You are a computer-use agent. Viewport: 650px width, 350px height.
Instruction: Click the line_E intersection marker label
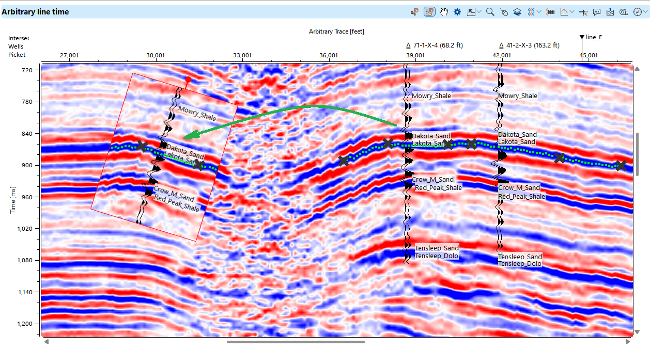592,36
